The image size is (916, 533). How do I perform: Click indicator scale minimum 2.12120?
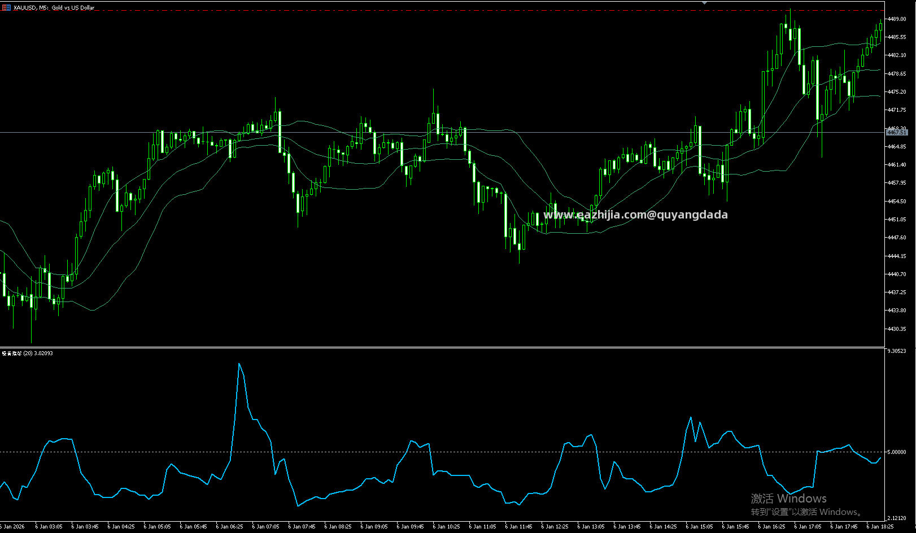point(897,518)
